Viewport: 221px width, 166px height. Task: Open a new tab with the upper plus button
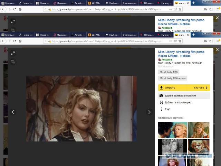pyautogui.click(x=193, y=3)
